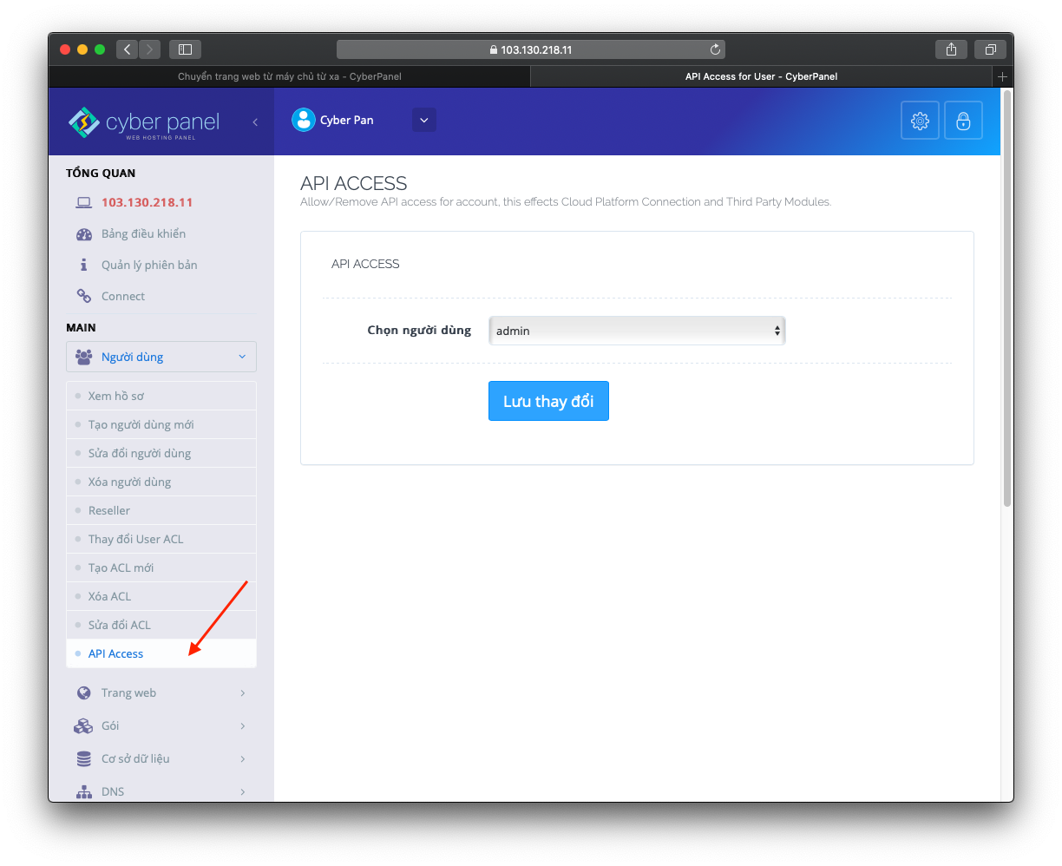The height and width of the screenshot is (866, 1062).
Task: Open Xóa ACL menu item
Action: pos(161,596)
